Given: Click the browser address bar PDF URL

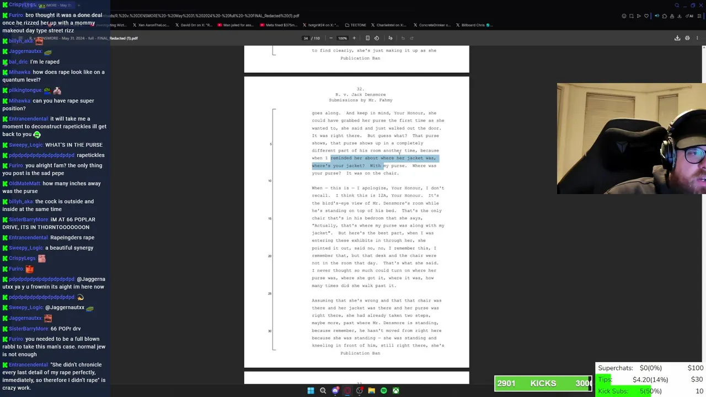Looking at the screenshot, I should pos(205,16).
